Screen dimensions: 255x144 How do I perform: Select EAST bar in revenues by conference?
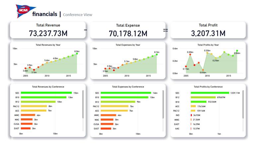pos(26,128)
